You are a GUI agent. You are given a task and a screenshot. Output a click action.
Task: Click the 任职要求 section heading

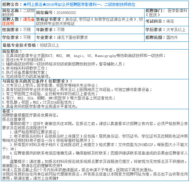click(x=37, y=81)
